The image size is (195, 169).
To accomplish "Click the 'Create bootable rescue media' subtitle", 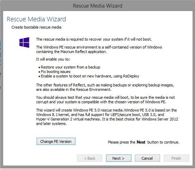I will point(36,27).
